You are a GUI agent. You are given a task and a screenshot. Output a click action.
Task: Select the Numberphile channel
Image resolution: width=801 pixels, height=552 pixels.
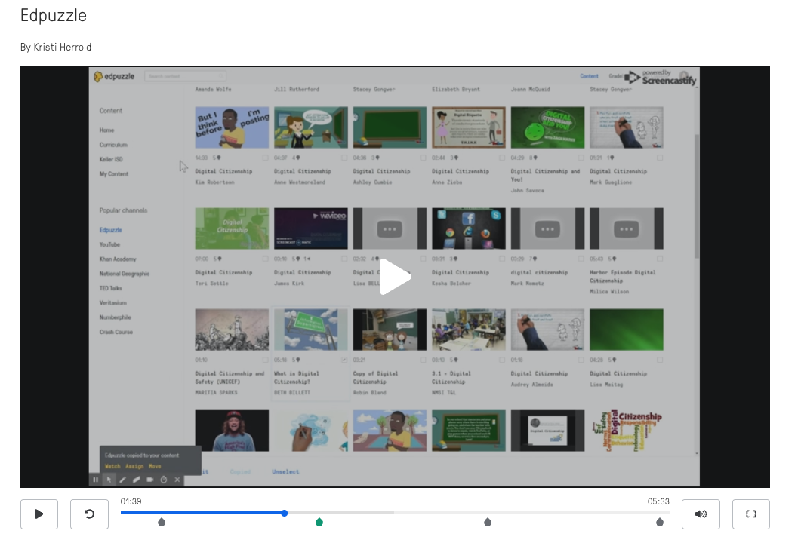(x=116, y=317)
